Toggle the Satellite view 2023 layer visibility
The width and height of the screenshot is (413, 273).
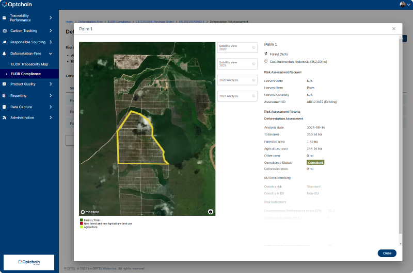point(253,64)
